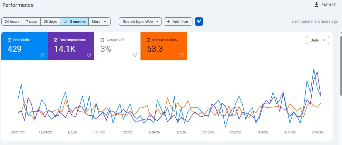This screenshot has width=342, height=145.
Task: Open the More date range dropdown
Action: (x=100, y=22)
